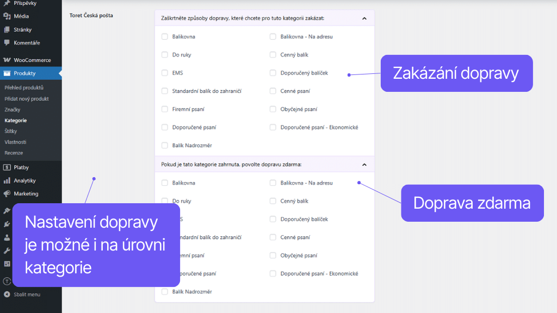Open the Toret settings via the circled T icon
The image size is (557, 313).
pyautogui.click(x=7, y=281)
